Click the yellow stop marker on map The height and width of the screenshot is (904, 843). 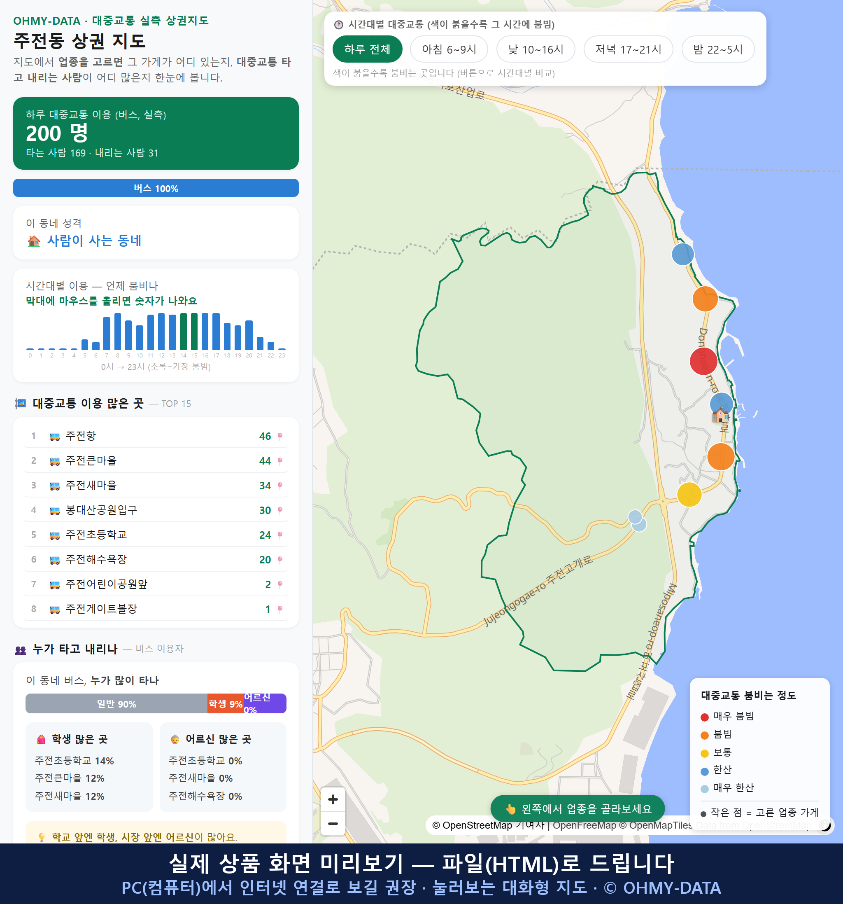(689, 494)
